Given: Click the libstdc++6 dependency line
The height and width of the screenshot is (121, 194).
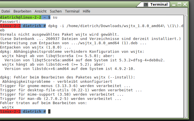Looking at the screenshot, I should (x=54, y=64).
